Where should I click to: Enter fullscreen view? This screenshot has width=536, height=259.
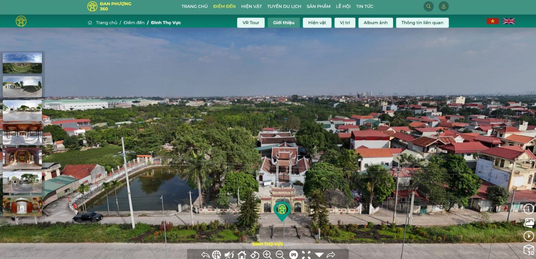pyautogui.click(x=306, y=255)
